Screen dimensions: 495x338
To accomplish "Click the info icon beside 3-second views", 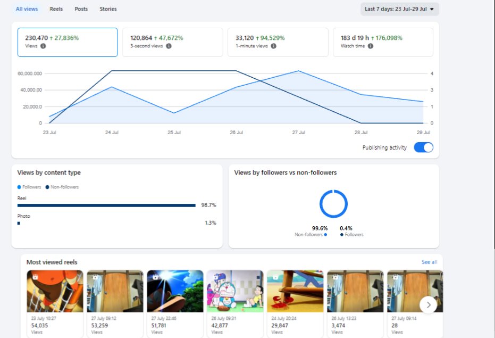I will 169,46.
